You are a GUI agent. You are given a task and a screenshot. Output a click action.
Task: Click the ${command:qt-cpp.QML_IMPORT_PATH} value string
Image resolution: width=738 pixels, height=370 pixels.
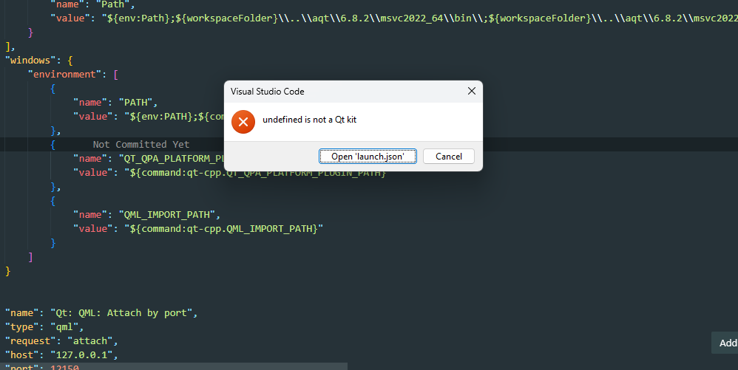223,228
